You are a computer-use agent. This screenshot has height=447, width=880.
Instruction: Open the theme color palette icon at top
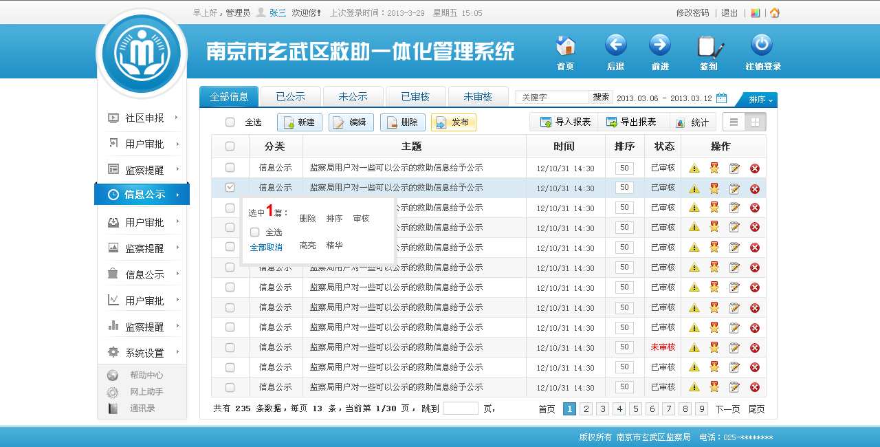point(755,12)
